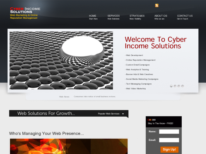
Task: Click the Name input field
Action: [169, 131]
